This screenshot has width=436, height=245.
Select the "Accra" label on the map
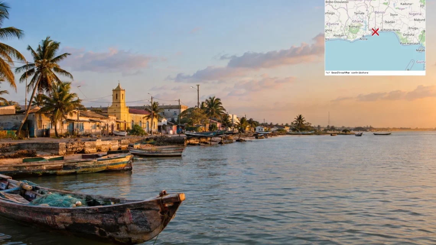(363, 39)
